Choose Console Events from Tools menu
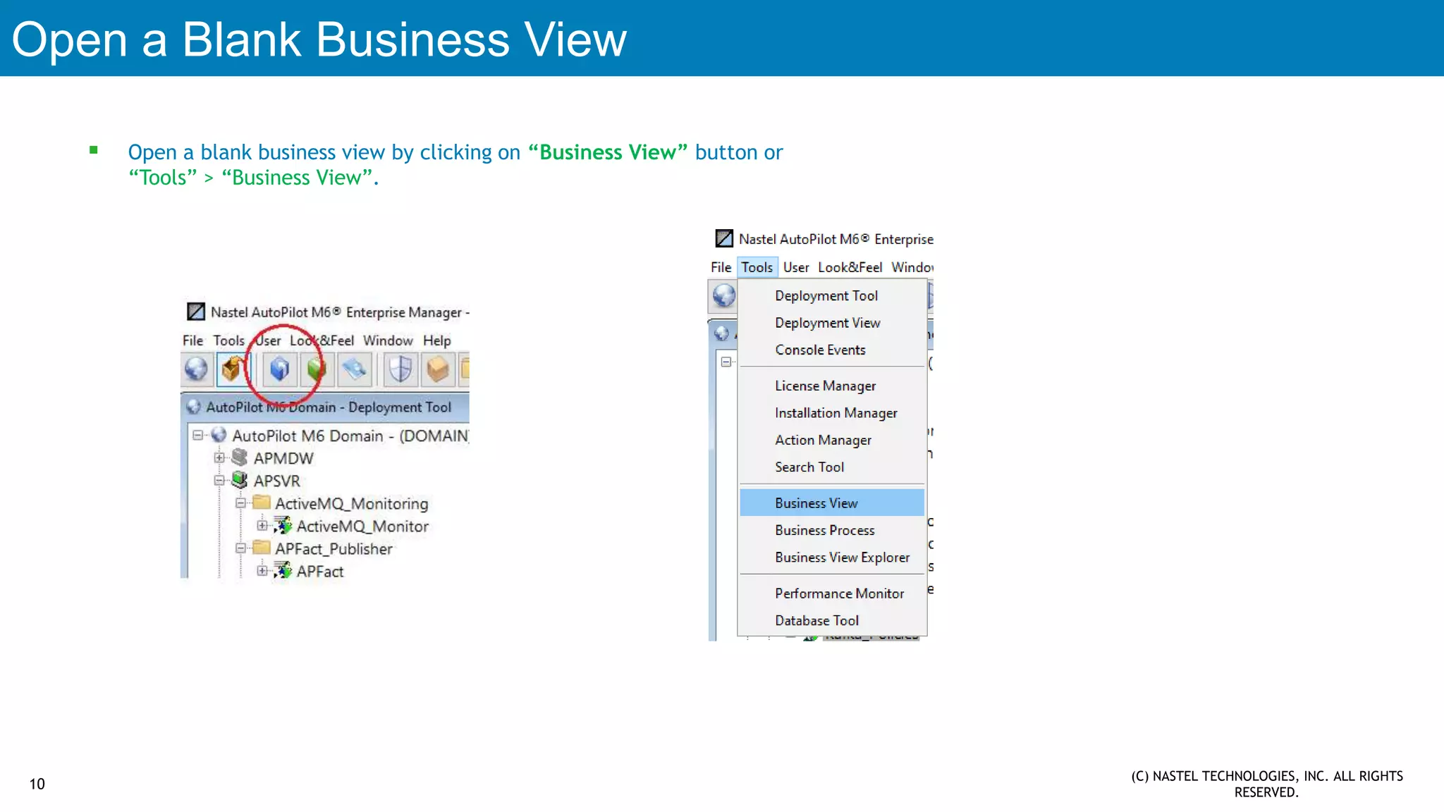 pos(832,350)
